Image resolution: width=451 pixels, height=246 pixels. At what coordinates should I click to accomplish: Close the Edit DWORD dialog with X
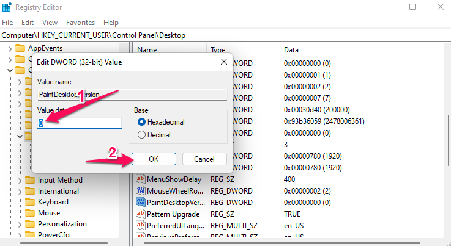224,62
